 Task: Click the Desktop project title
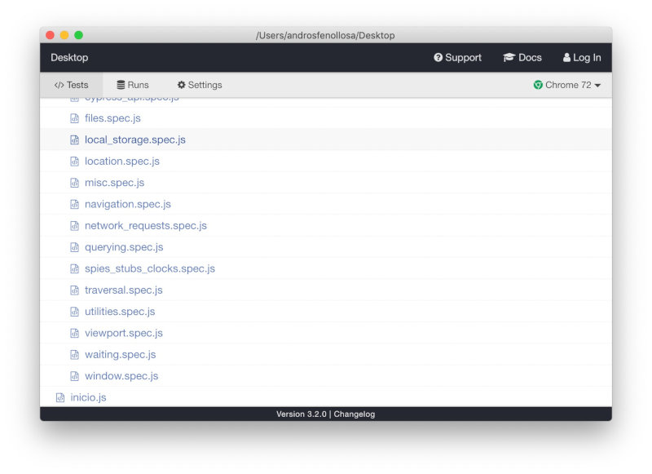point(69,58)
